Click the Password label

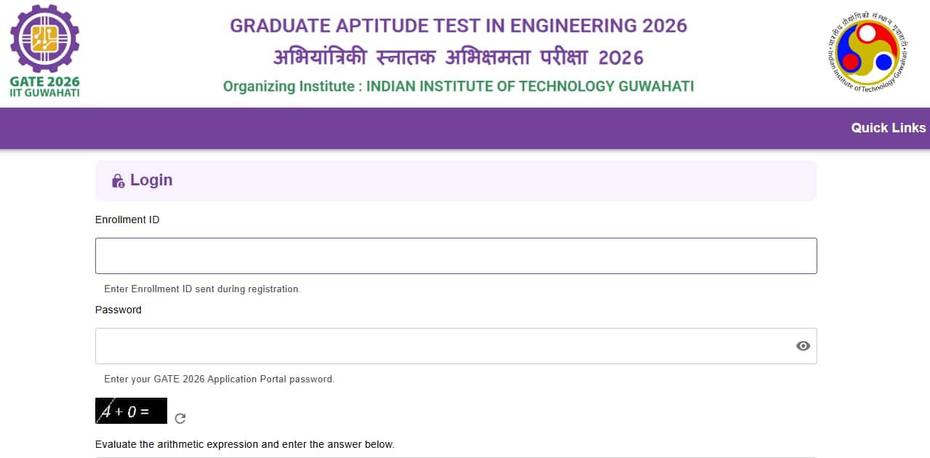pyautogui.click(x=119, y=310)
